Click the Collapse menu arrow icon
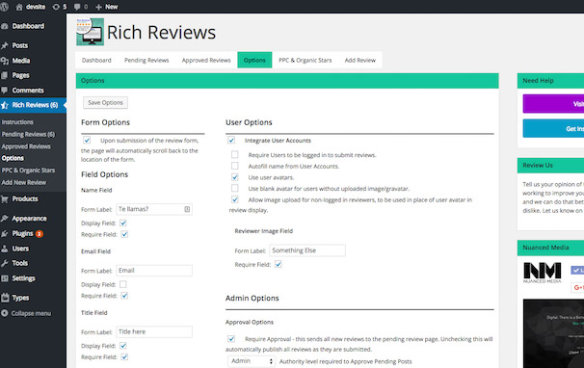 coord(5,313)
